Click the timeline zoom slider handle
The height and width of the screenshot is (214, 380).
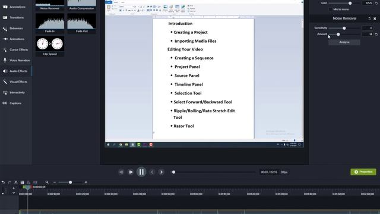[x=70, y=182]
